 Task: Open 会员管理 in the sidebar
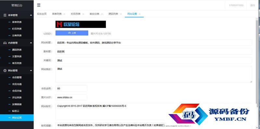(x=17, y=77)
